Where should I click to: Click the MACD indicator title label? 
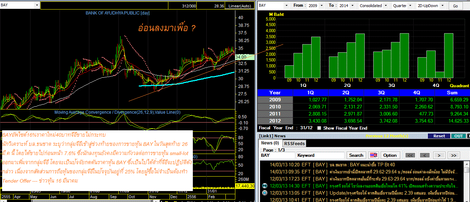tap(117, 112)
